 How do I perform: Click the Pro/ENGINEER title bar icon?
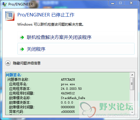[x=5, y=4]
